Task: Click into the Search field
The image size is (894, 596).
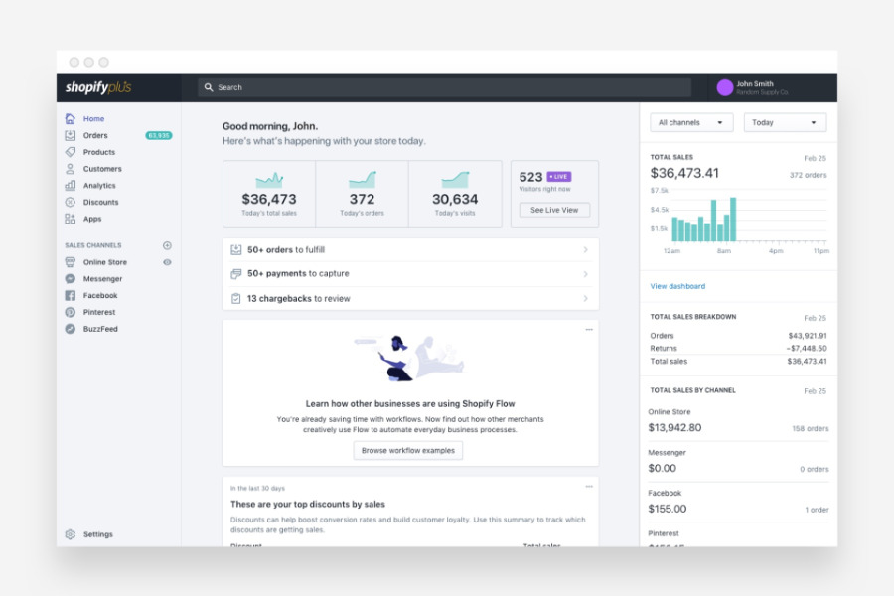Action: [444, 87]
